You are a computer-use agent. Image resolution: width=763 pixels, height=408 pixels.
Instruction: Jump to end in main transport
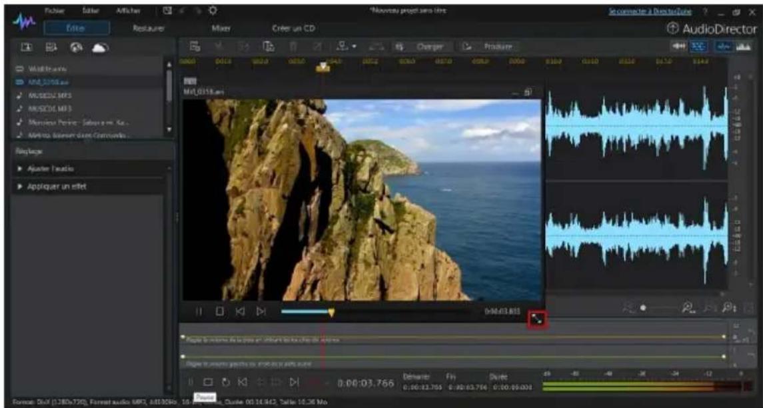[x=295, y=383]
